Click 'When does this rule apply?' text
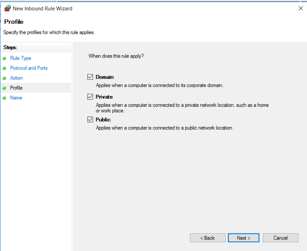The image size is (307, 251). [116, 56]
